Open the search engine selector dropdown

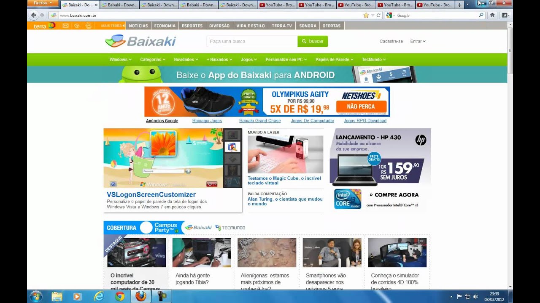[391, 15]
